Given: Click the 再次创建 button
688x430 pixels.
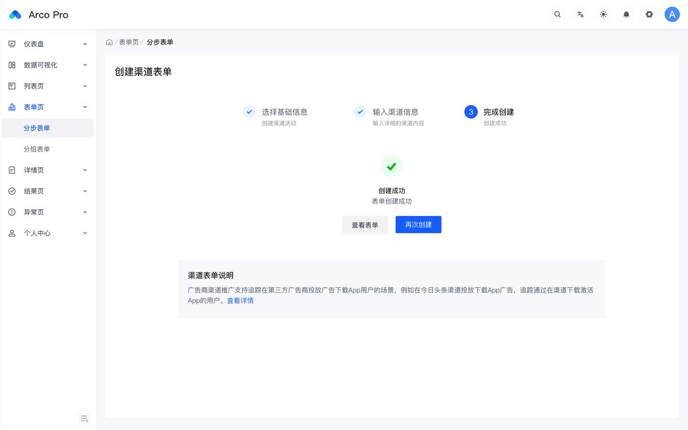Looking at the screenshot, I should pyautogui.click(x=419, y=225).
